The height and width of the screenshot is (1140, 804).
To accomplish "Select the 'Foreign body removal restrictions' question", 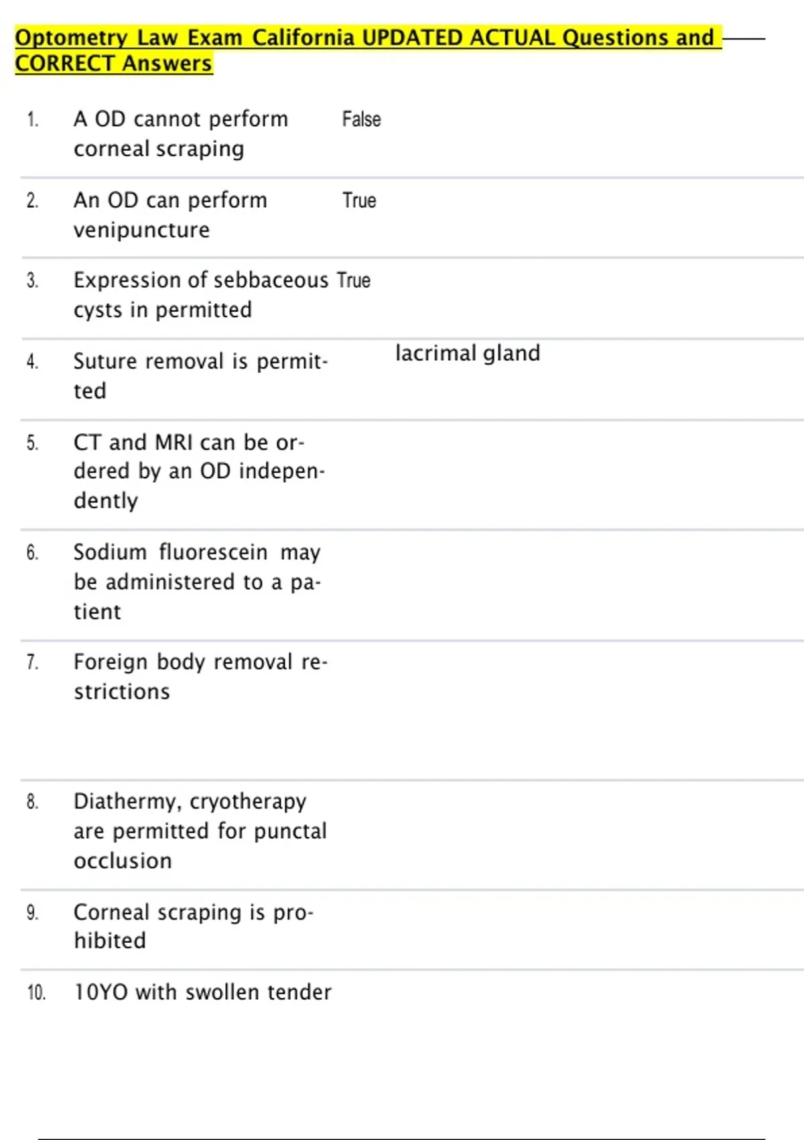I will [200, 676].
